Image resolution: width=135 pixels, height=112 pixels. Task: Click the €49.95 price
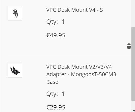[56, 35]
